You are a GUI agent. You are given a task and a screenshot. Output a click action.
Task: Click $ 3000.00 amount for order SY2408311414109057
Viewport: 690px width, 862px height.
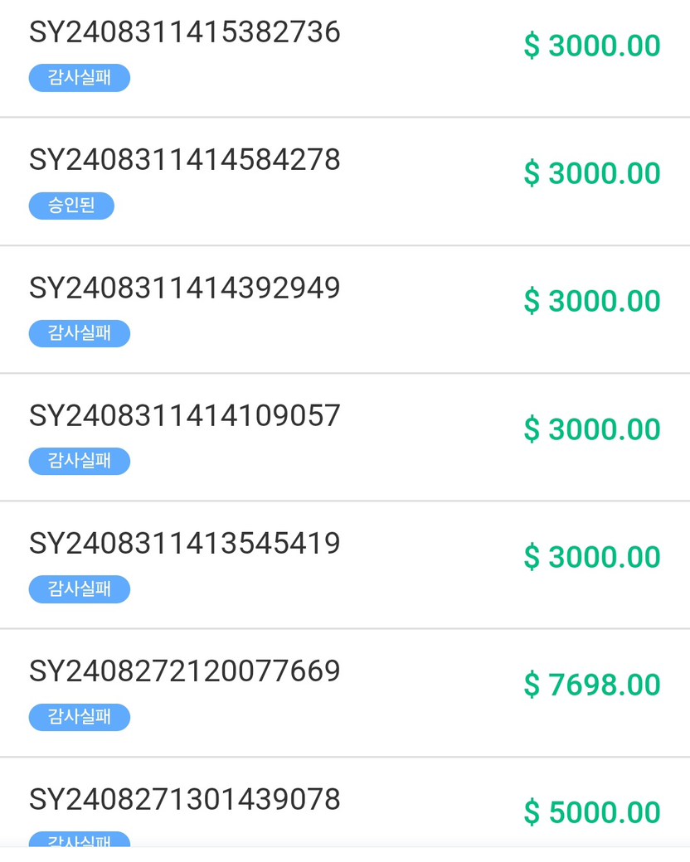592,429
